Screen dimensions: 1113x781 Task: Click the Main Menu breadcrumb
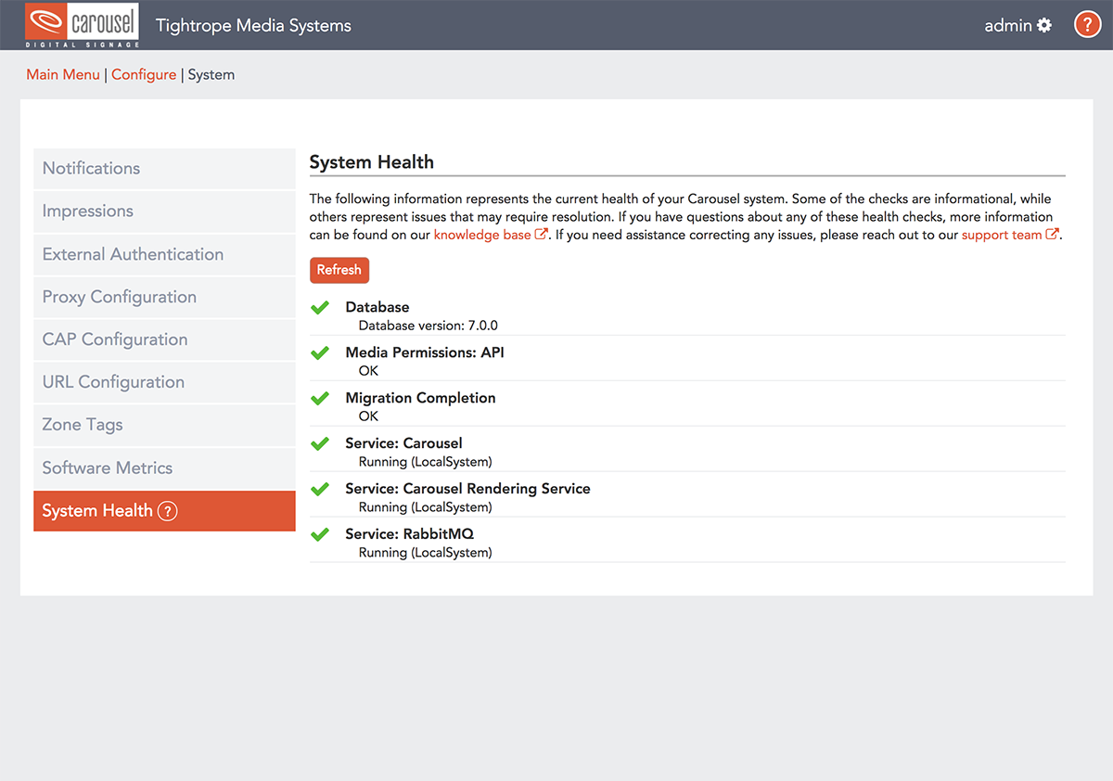coord(63,74)
